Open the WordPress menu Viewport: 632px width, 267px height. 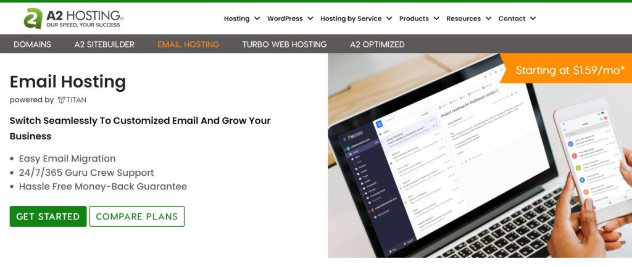pyautogui.click(x=285, y=18)
